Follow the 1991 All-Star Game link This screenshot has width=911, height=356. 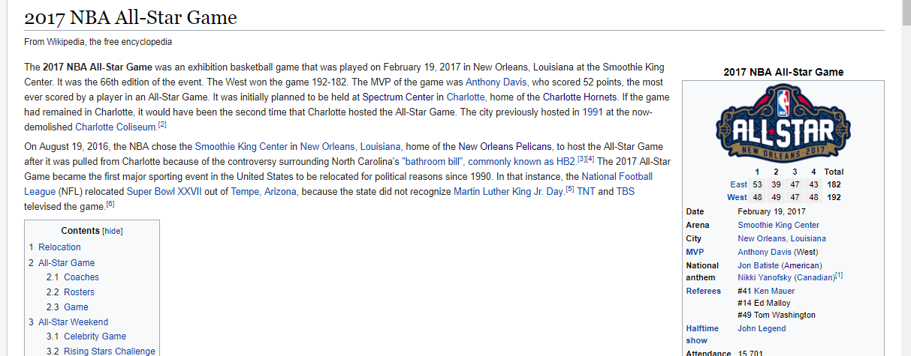(x=593, y=112)
